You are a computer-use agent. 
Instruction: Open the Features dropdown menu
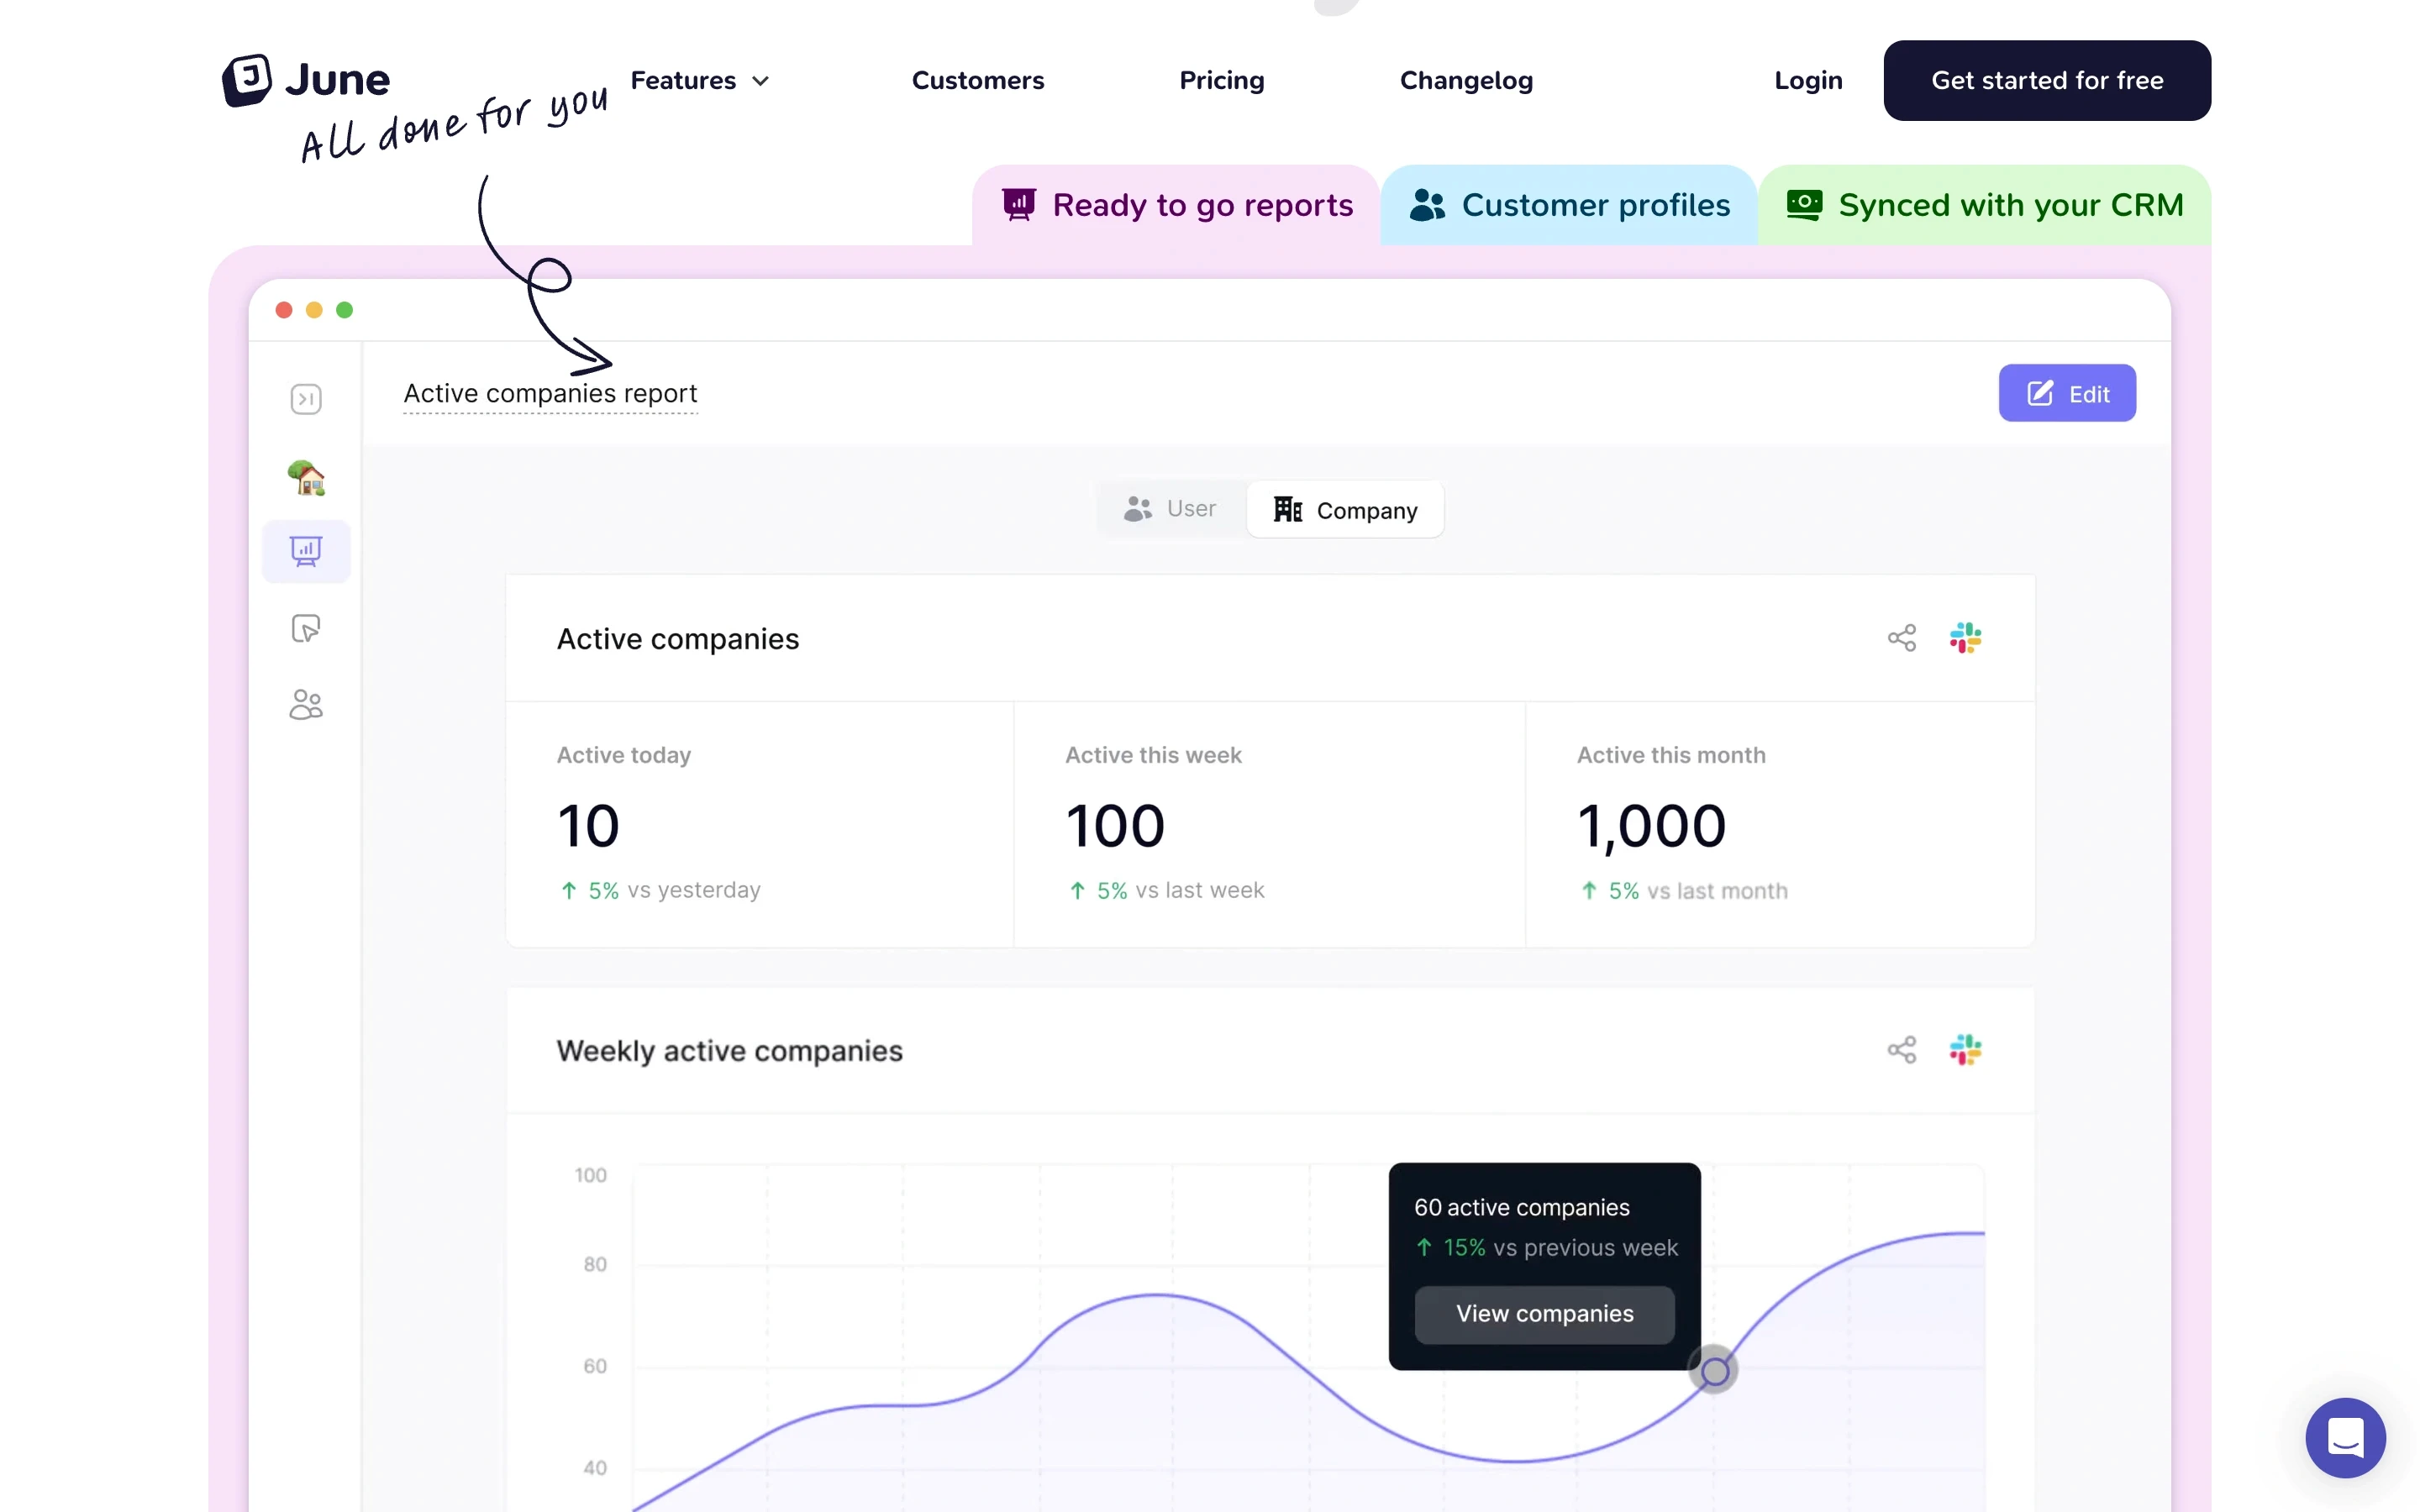(698, 80)
